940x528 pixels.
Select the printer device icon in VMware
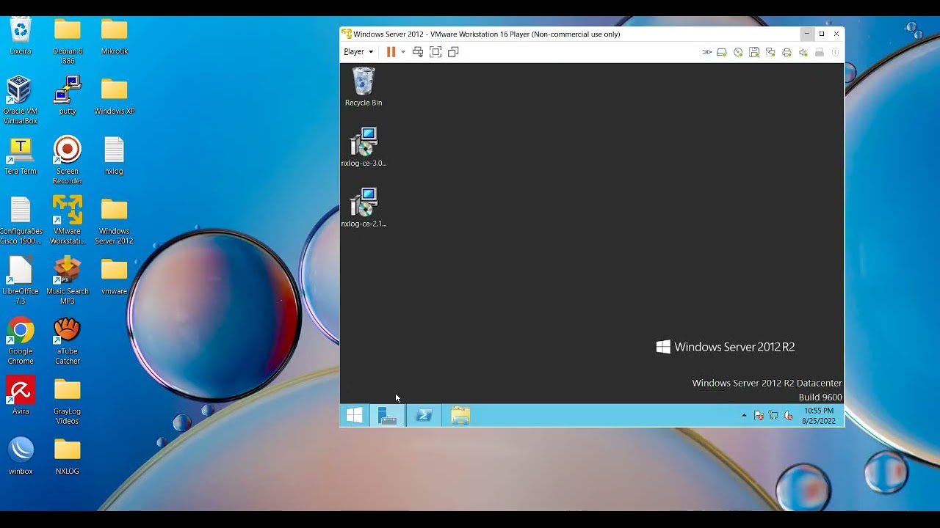(x=787, y=52)
